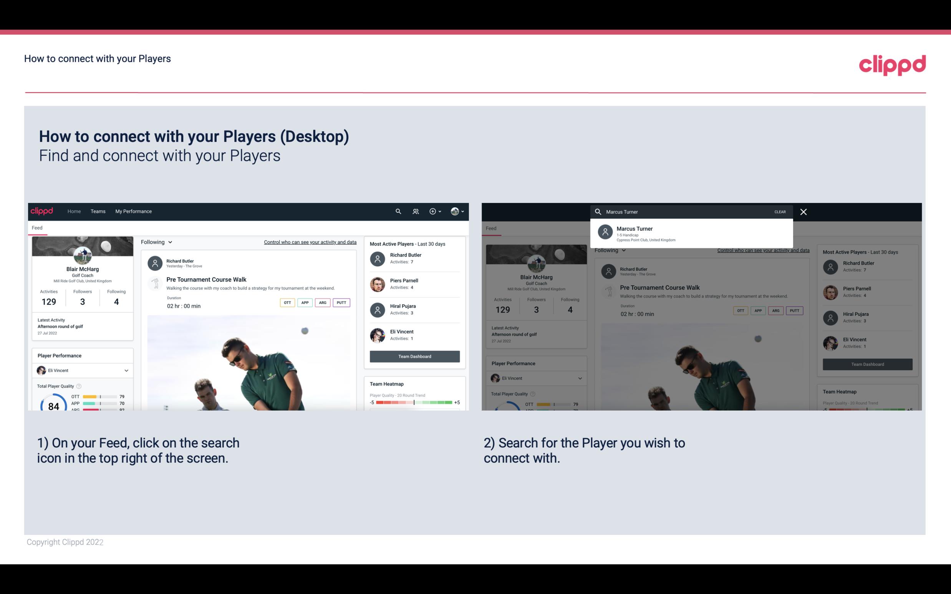Click the PUTT performance tag icon
Viewport: 951px width, 594px height.
pyautogui.click(x=341, y=302)
